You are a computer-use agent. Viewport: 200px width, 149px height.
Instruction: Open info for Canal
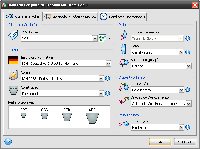(x=187, y=52)
